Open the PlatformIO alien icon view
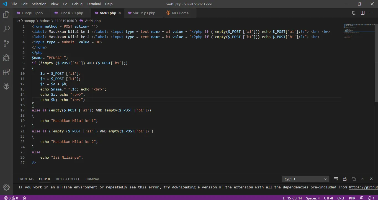The width and height of the screenshot is (378, 200). click(6, 87)
